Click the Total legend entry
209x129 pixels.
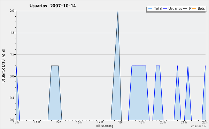[x=155, y=8]
